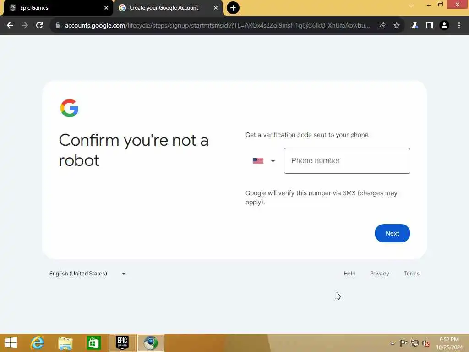Screen dimensions: 469x352
Task: Open a new tab with the plus button
Action: [233, 8]
